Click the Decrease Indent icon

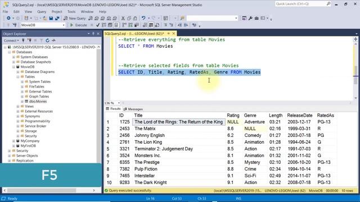point(180,25)
